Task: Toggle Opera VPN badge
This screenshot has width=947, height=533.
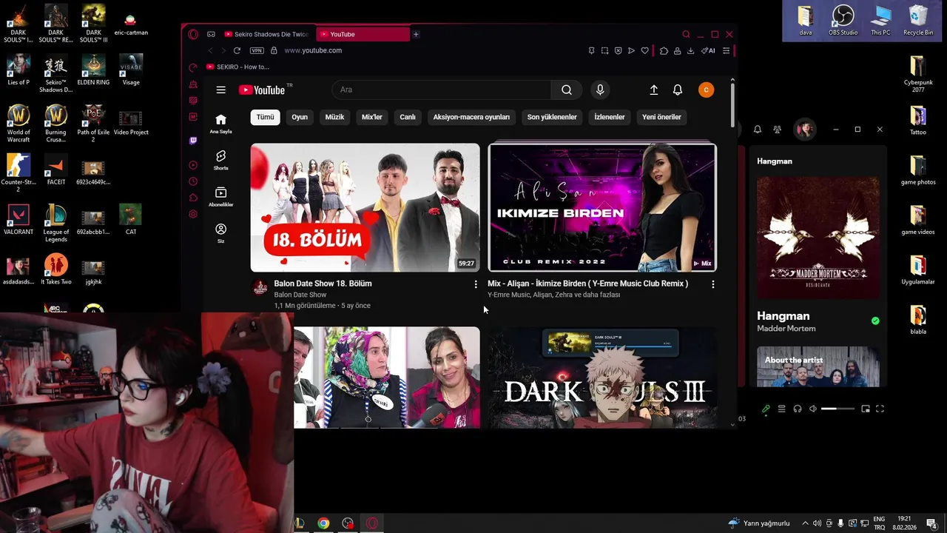Action: [x=257, y=50]
